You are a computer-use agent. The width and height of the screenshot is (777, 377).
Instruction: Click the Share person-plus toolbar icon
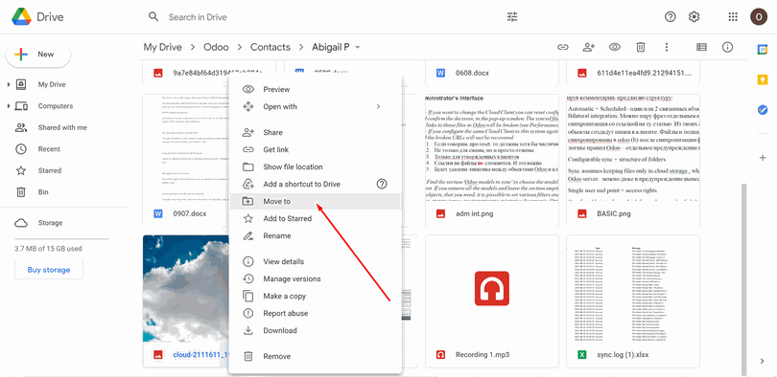(589, 47)
